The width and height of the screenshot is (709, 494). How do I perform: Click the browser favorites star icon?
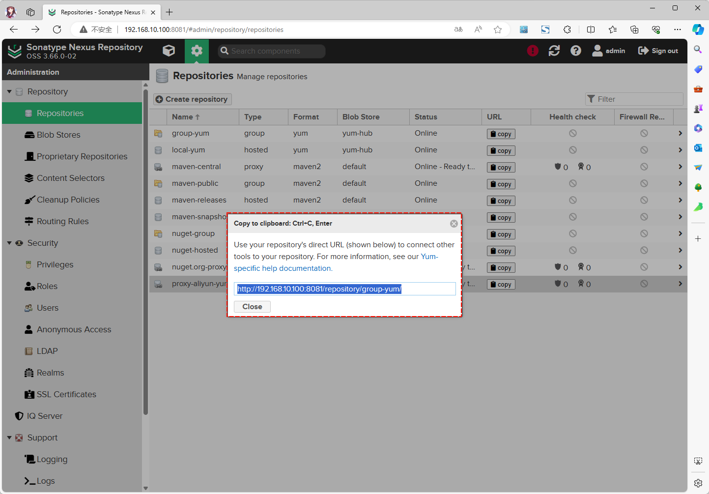pyautogui.click(x=498, y=29)
